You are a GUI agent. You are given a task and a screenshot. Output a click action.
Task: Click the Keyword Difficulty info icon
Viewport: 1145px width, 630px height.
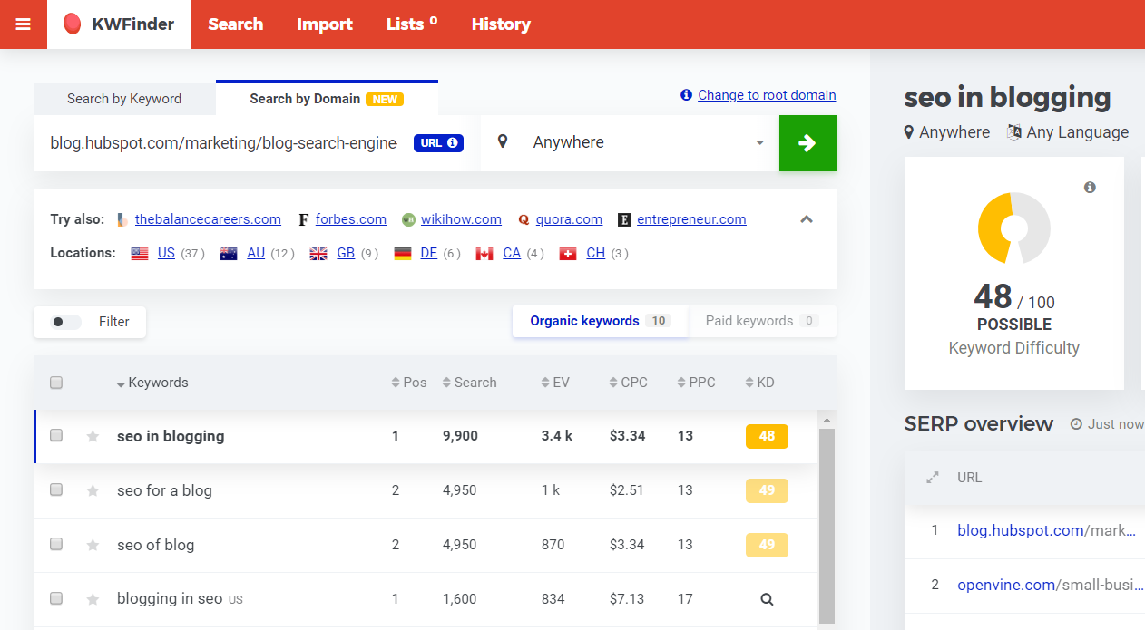(1090, 188)
